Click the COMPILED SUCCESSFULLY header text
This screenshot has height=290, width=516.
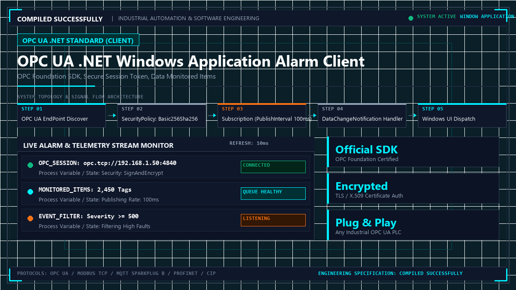(x=60, y=19)
